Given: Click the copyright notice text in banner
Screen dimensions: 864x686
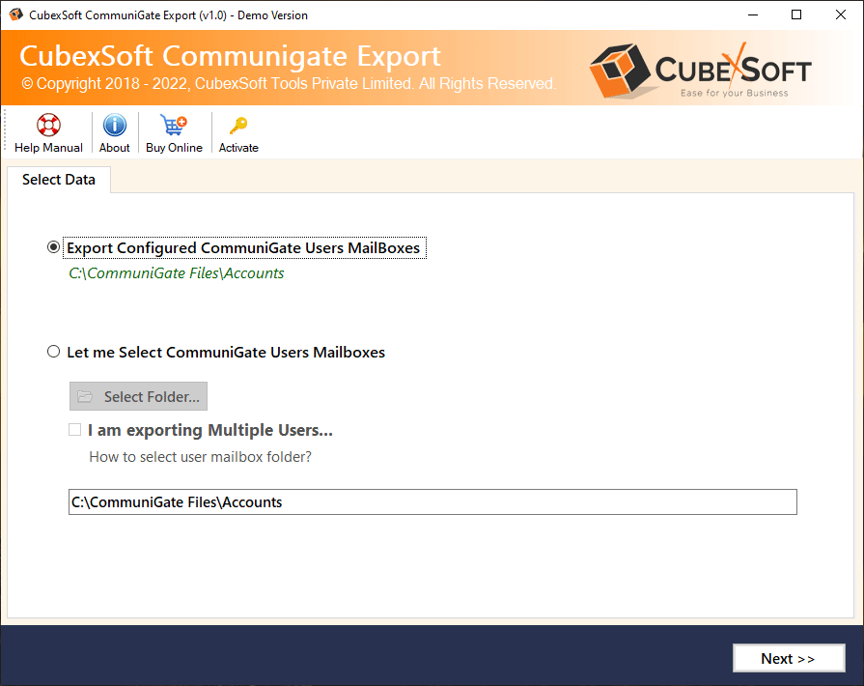Looking at the screenshot, I should 289,84.
